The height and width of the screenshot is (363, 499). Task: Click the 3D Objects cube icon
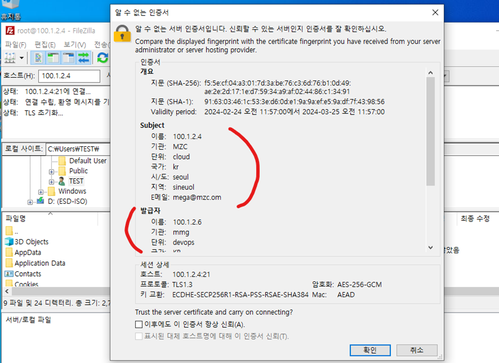coord(9,241)
